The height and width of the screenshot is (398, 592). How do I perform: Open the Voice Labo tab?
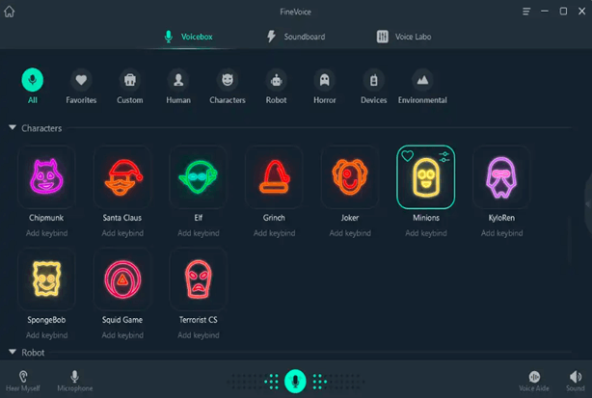[405, 37]
